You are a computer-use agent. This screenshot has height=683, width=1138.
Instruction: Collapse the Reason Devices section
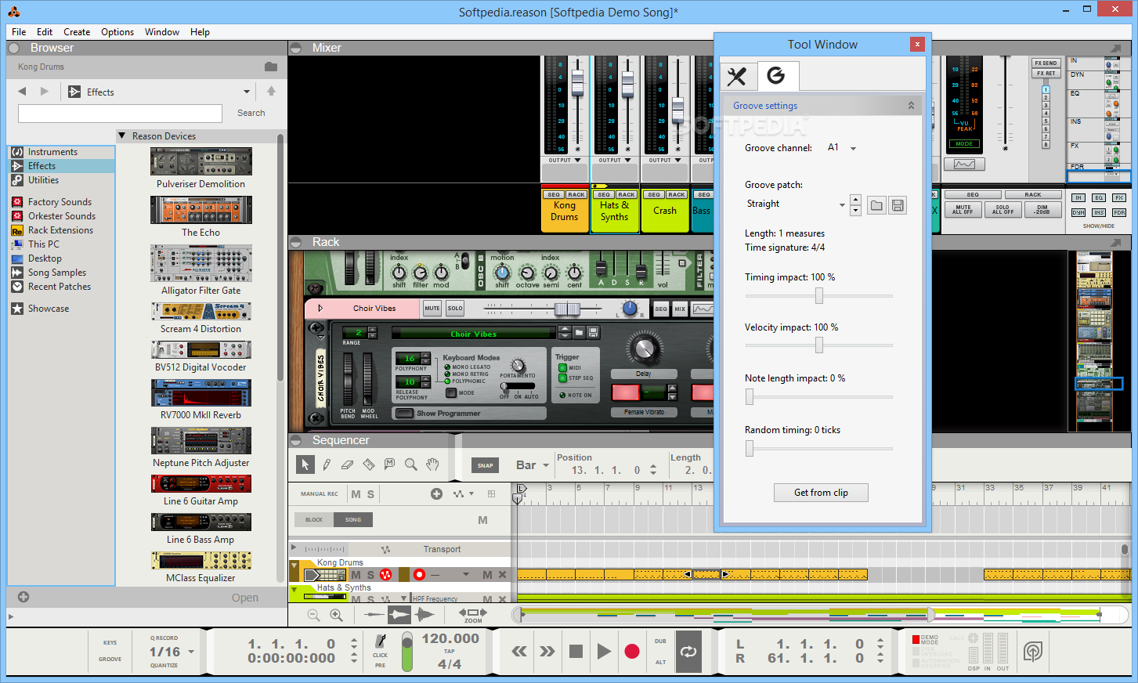[122, 136]
